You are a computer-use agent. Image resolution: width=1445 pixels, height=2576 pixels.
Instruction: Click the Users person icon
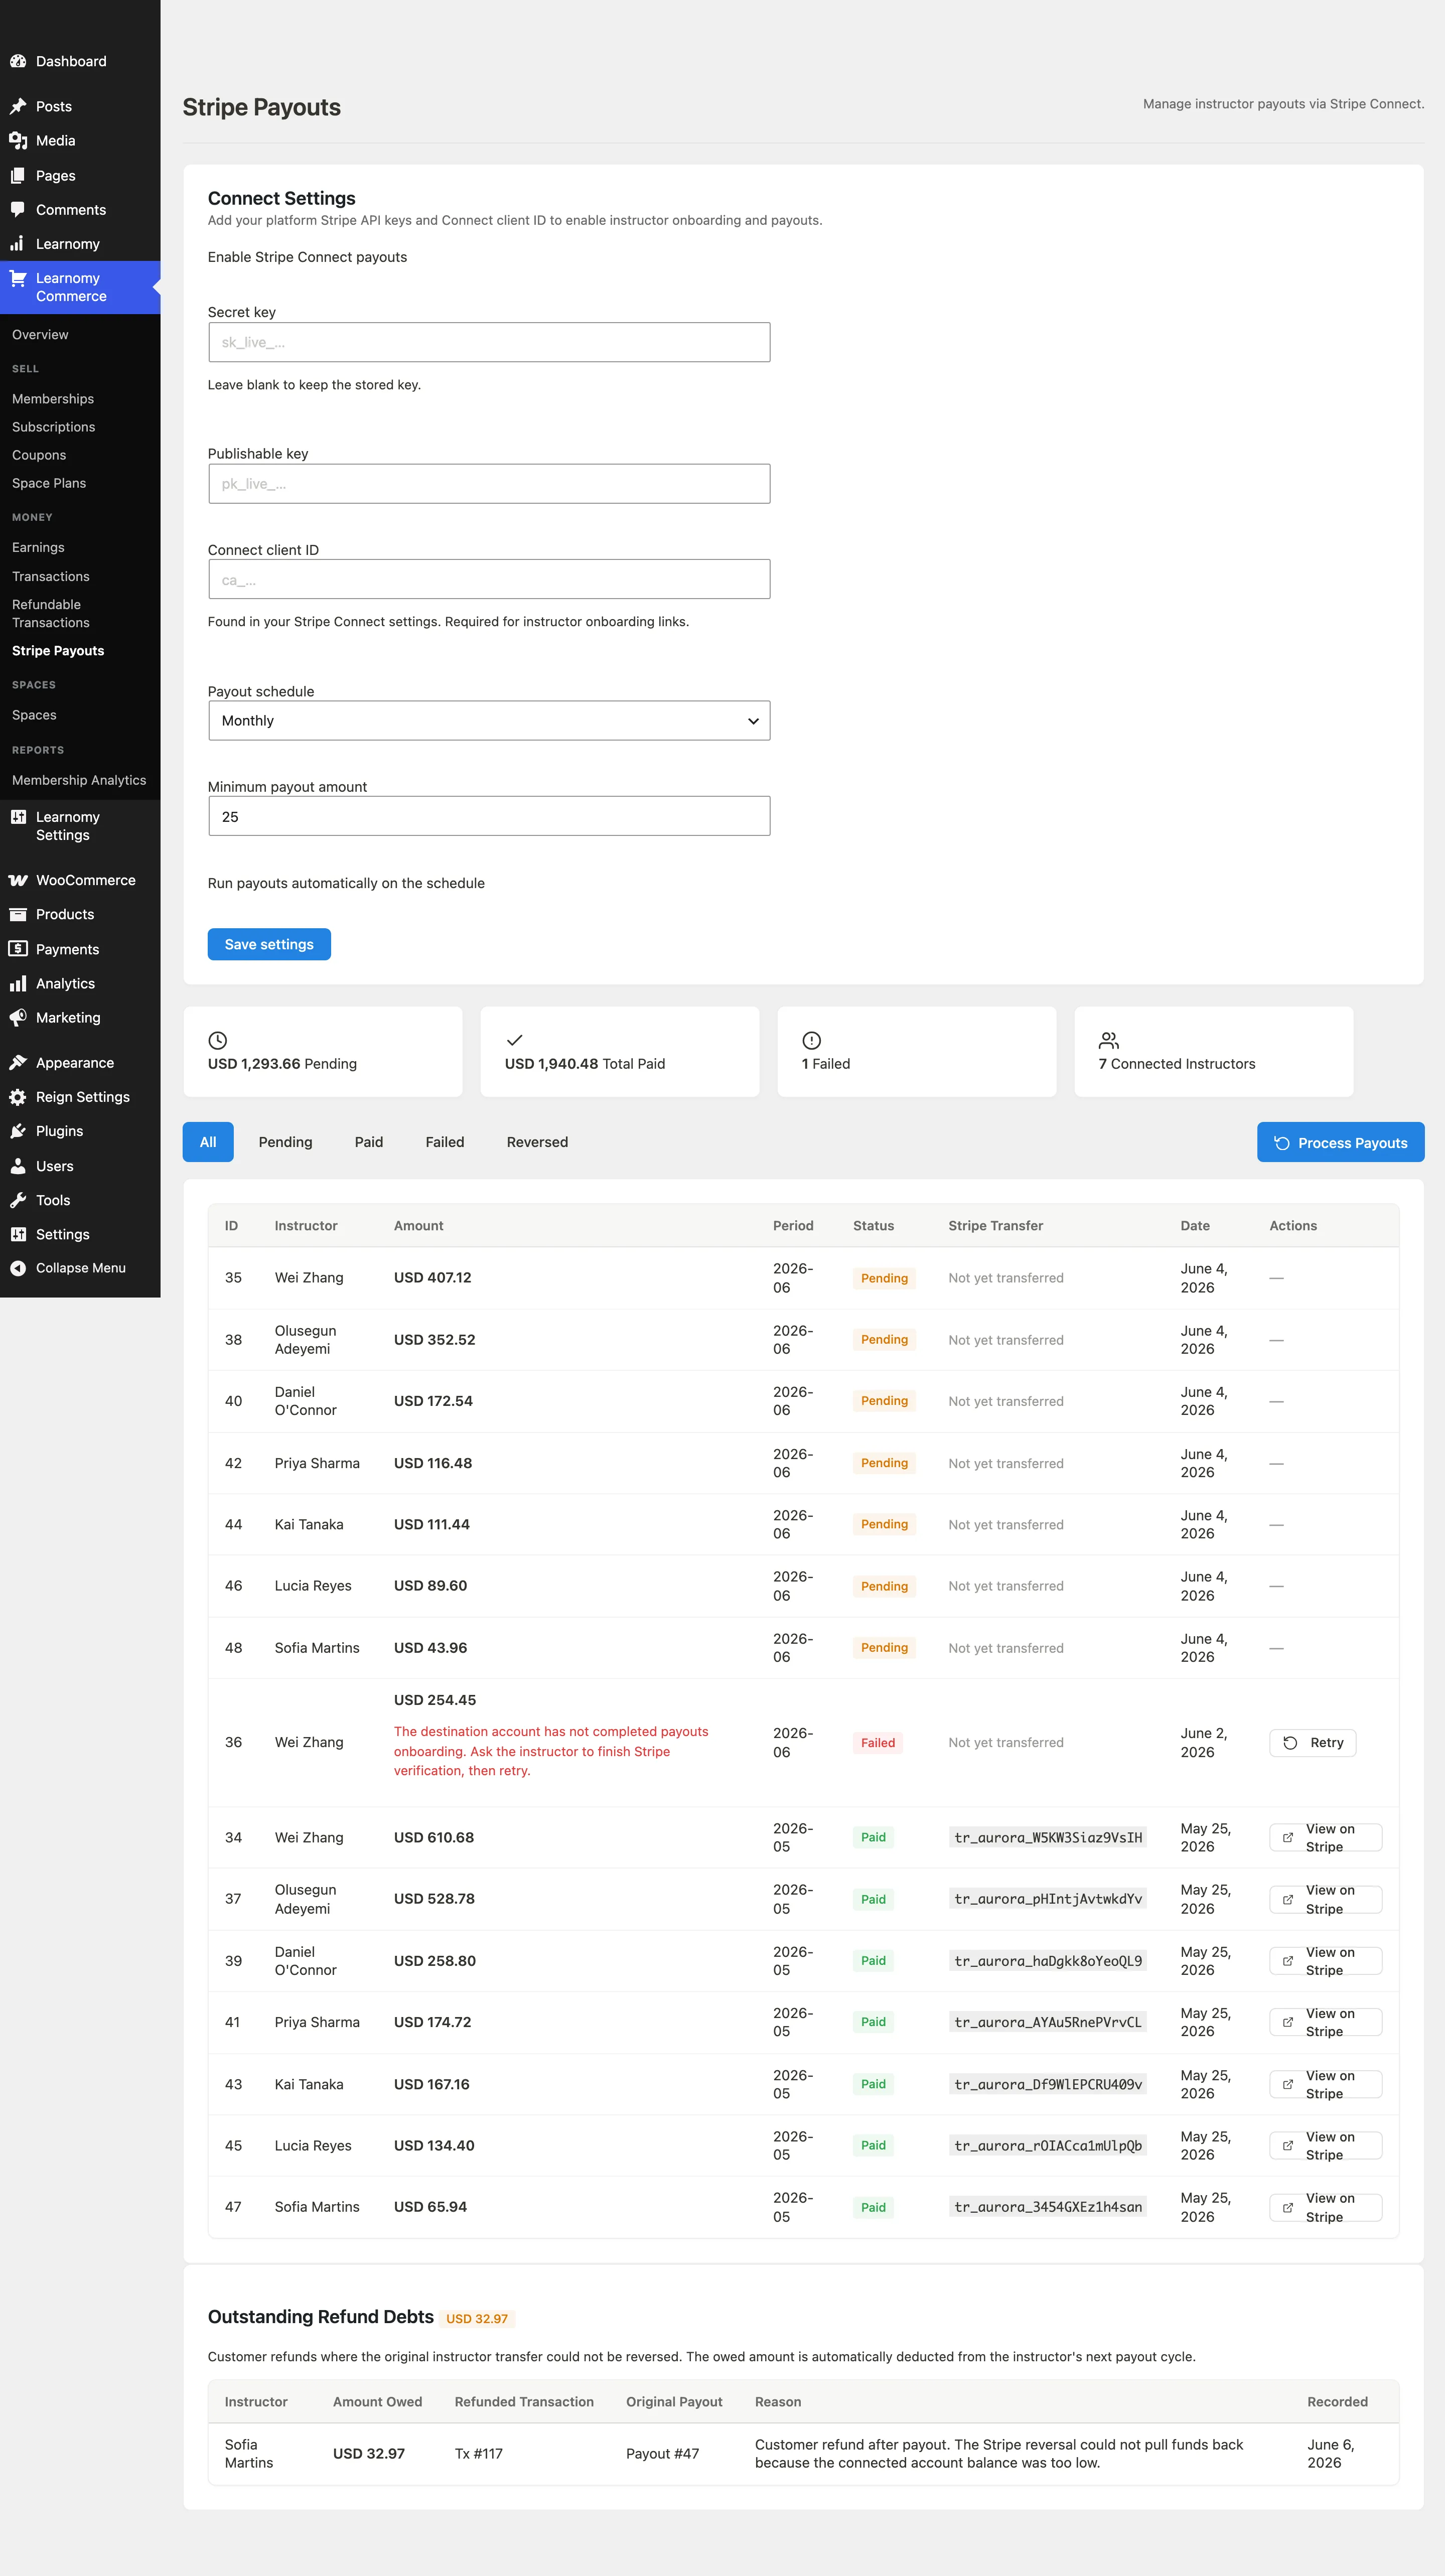[18, 1166]
